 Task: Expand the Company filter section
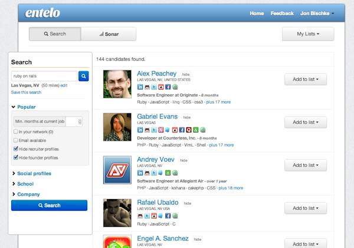26,194
